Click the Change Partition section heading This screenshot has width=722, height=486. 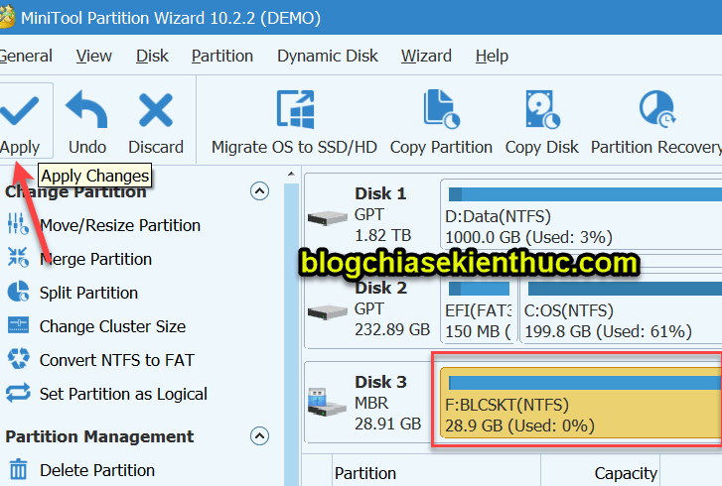click(75, 191)
